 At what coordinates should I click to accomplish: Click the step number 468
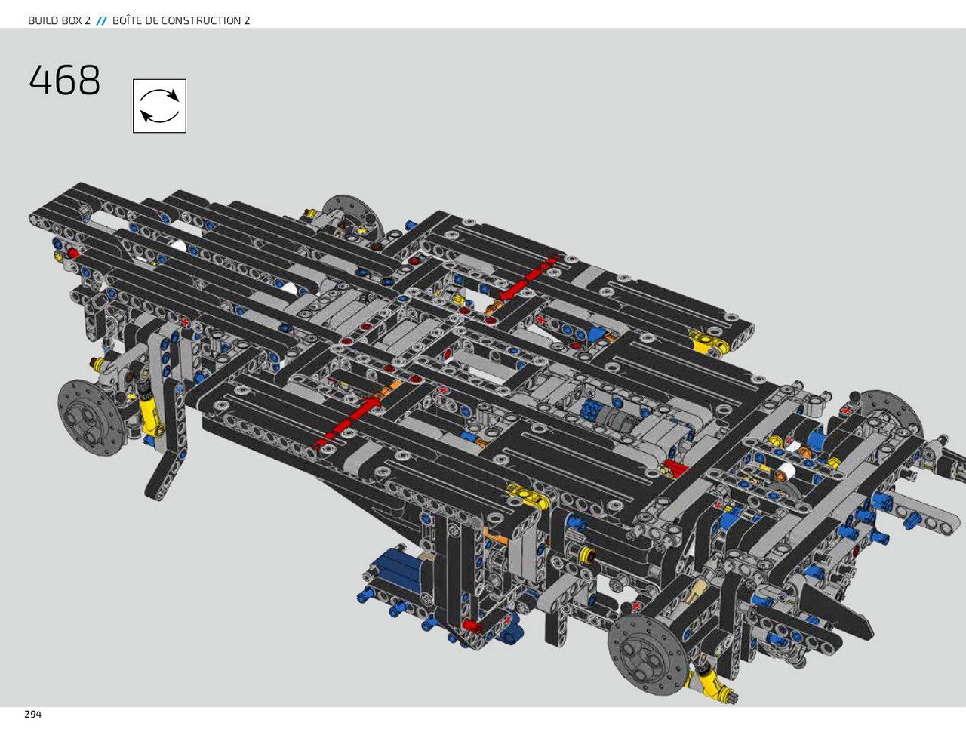click(x=65, y=80)
